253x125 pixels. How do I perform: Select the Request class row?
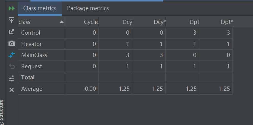(125, 66)
